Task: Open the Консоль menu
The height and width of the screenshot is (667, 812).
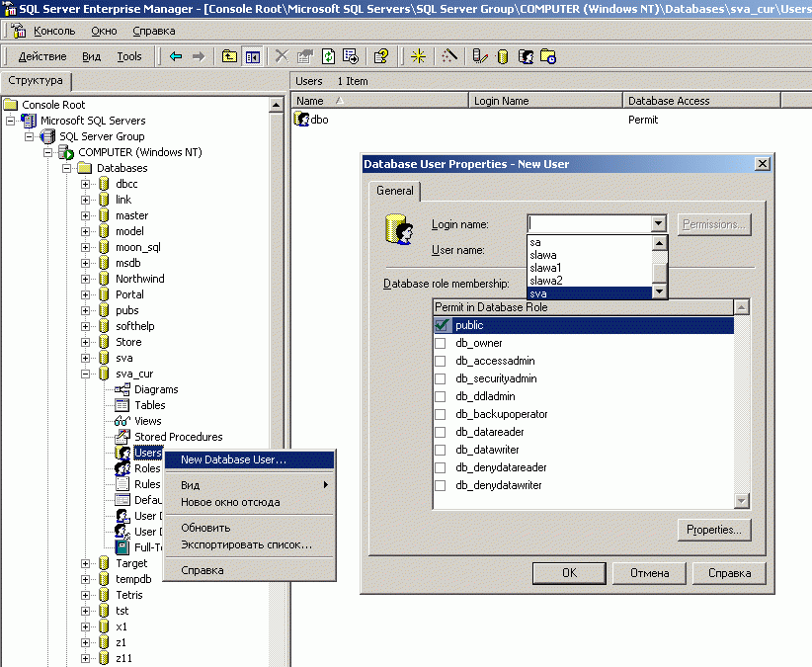Action: click(x=54, y=31)
